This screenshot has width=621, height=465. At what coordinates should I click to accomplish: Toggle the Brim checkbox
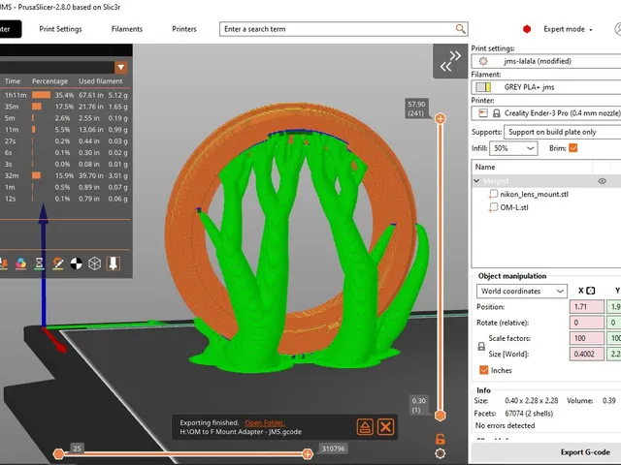click(573, 148)
